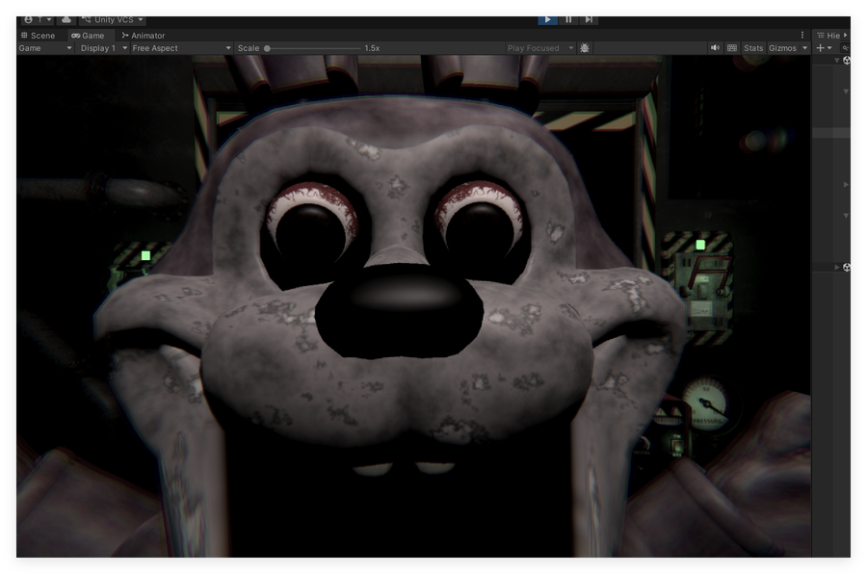867x574 pixels.
Task: Open the Game view three-dot options menu
Action: coord(802,35)
